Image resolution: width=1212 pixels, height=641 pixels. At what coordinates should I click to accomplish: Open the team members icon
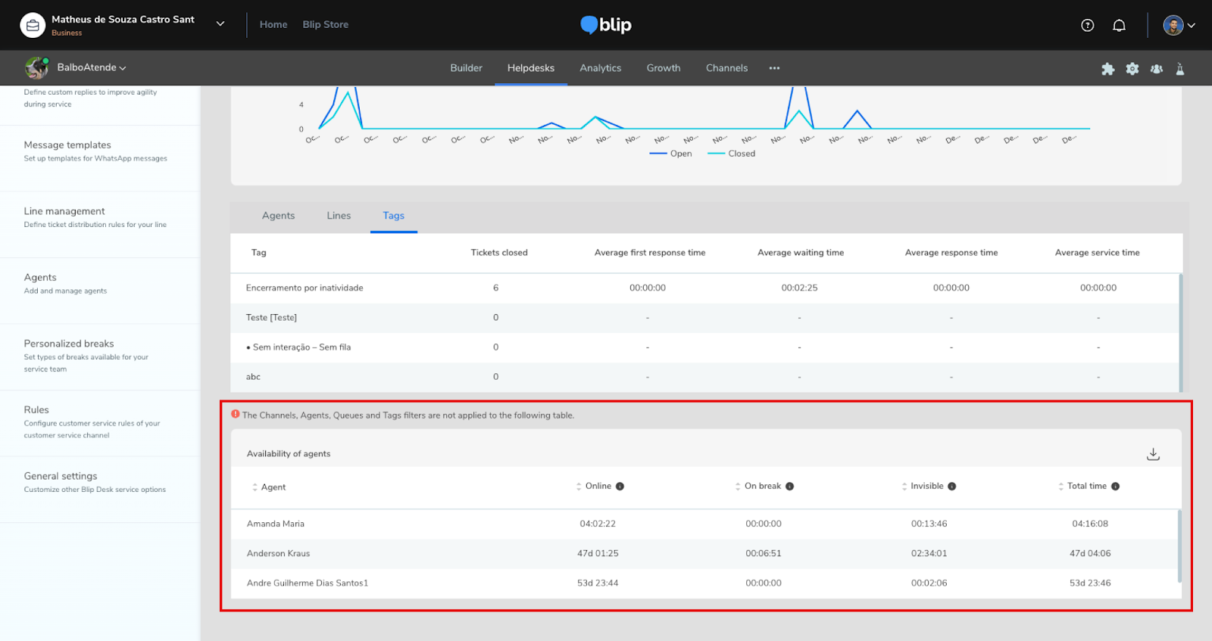(1156, 69)
